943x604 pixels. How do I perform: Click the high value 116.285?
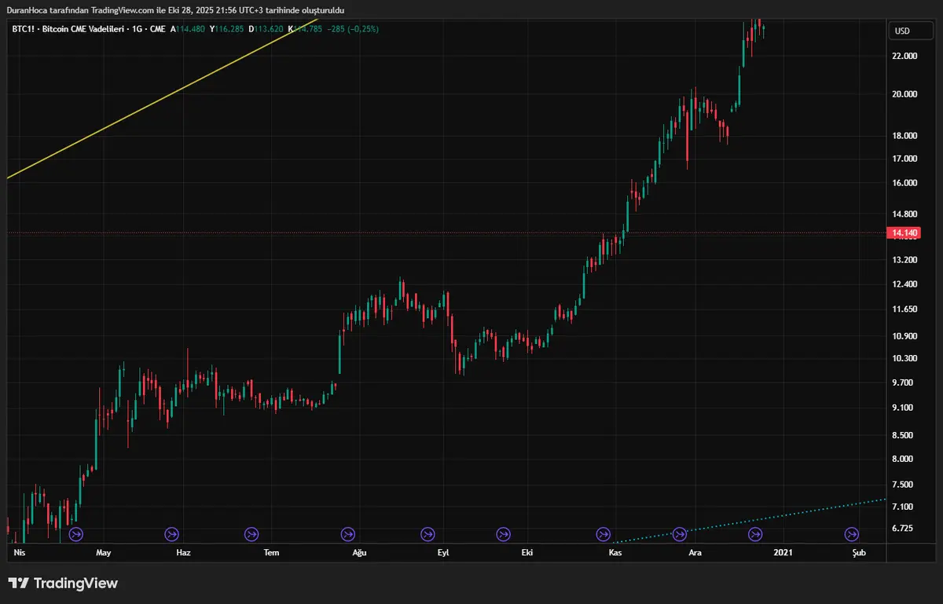pyautogui.click(x=229, y=29)
